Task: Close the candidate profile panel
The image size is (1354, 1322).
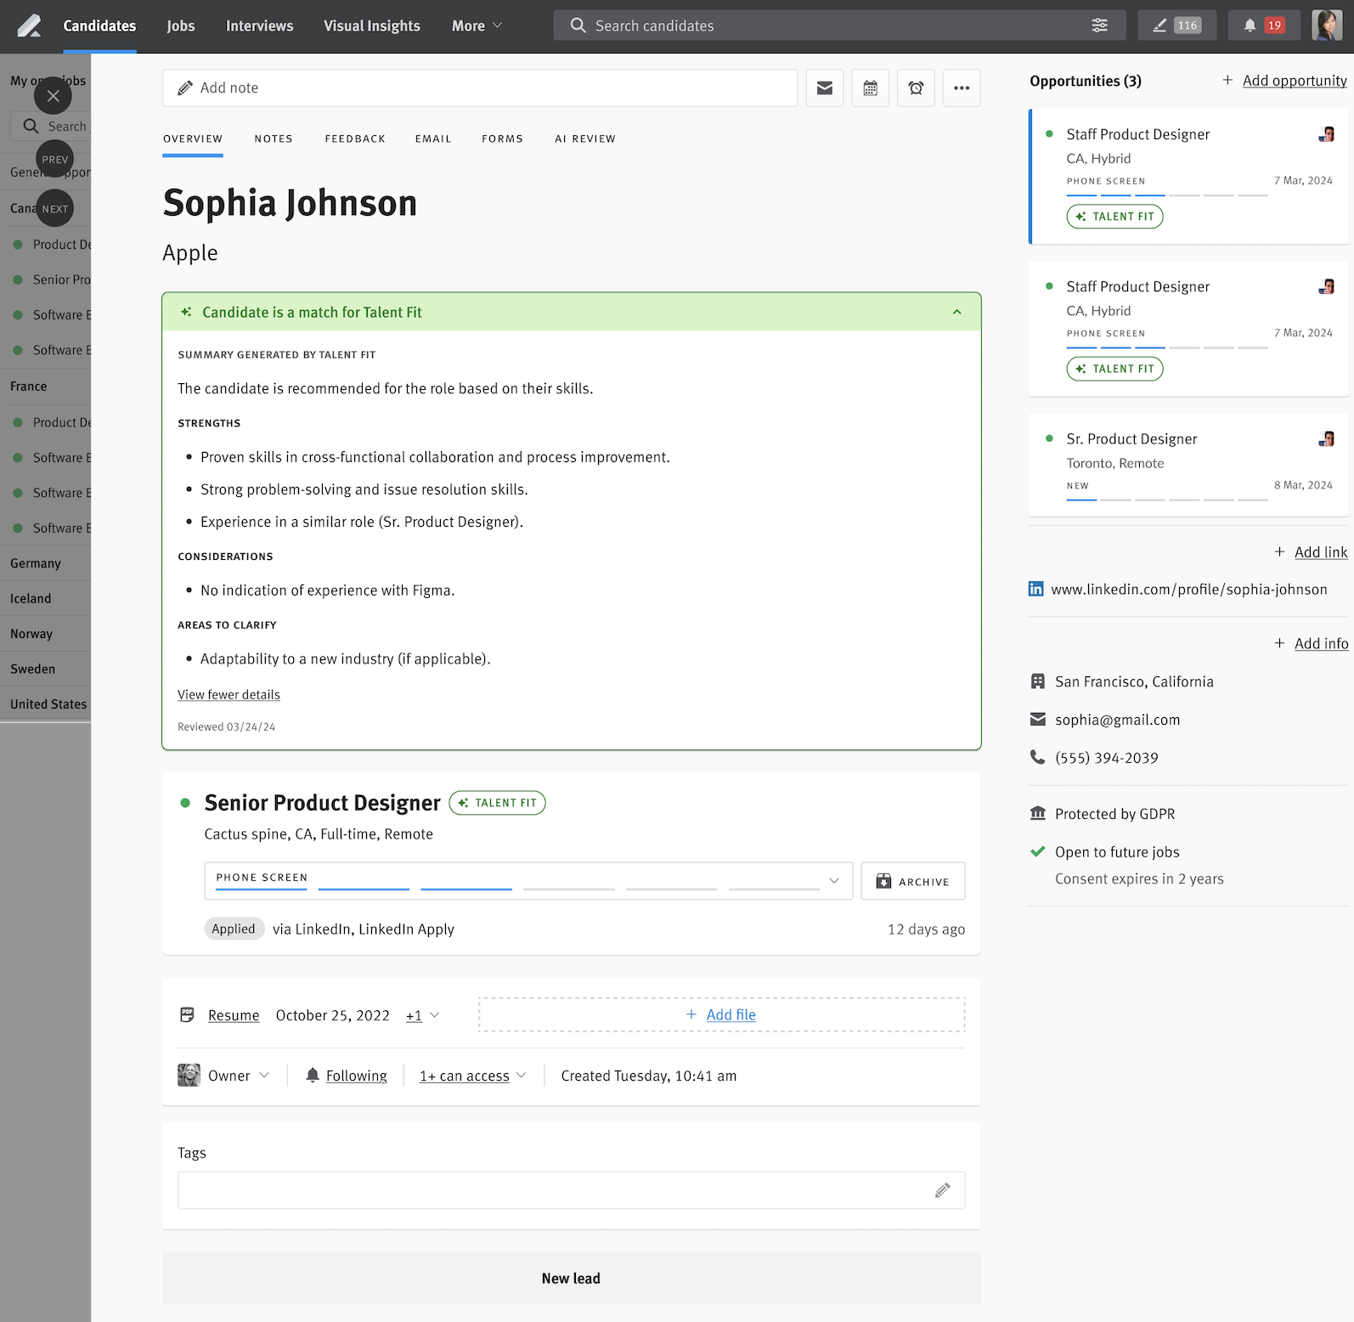Action: 53,96
